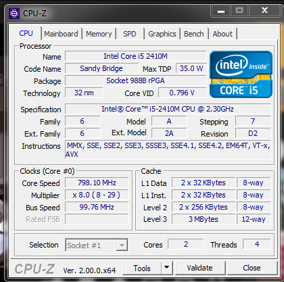Click the Tools button
The image size is (284, 282).
point(142,268)
